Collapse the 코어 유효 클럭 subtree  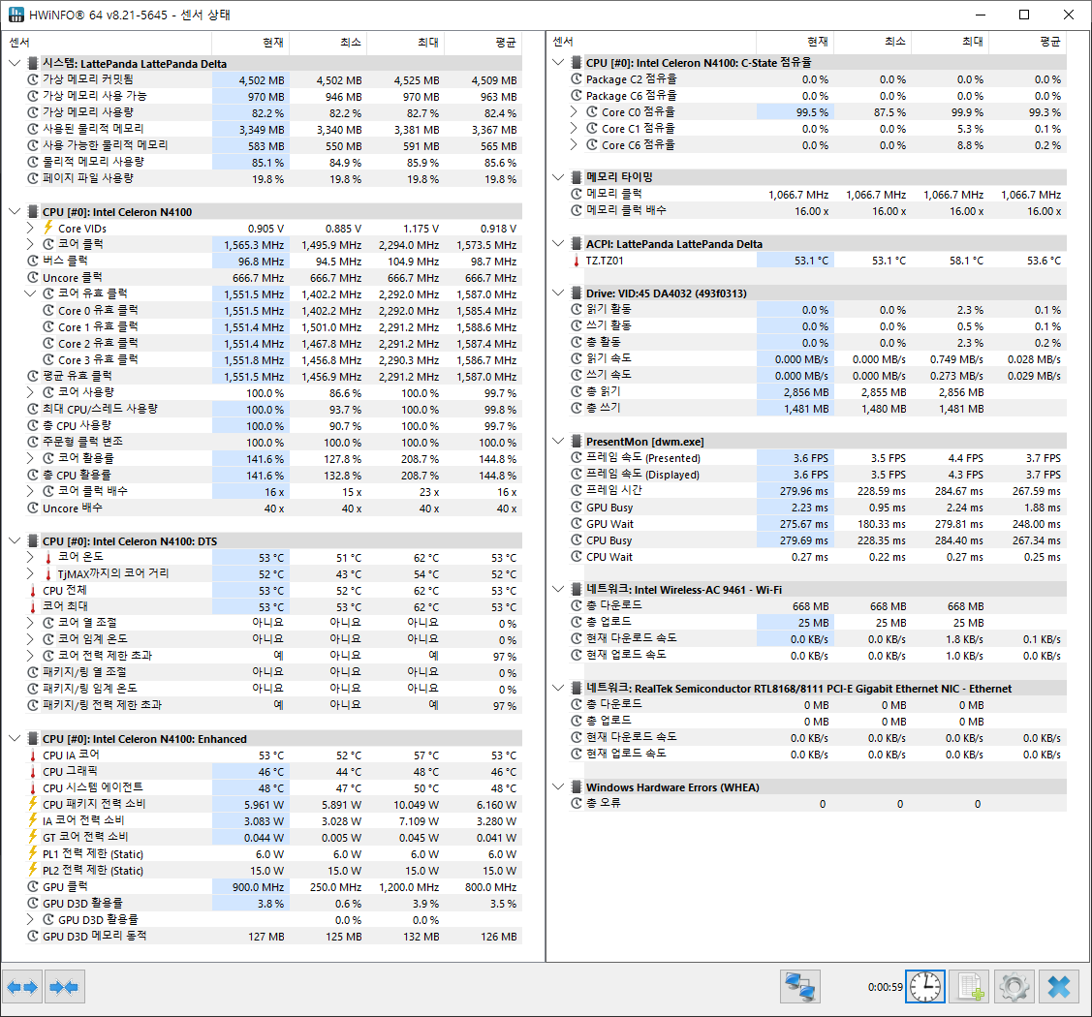[x=30, y=293]
